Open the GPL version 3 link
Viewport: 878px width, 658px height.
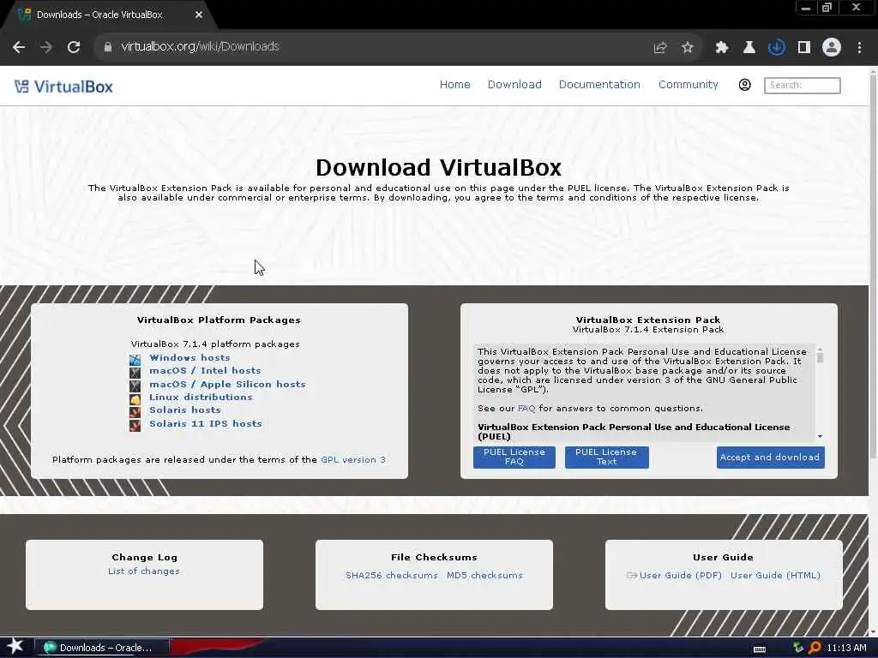353,459
